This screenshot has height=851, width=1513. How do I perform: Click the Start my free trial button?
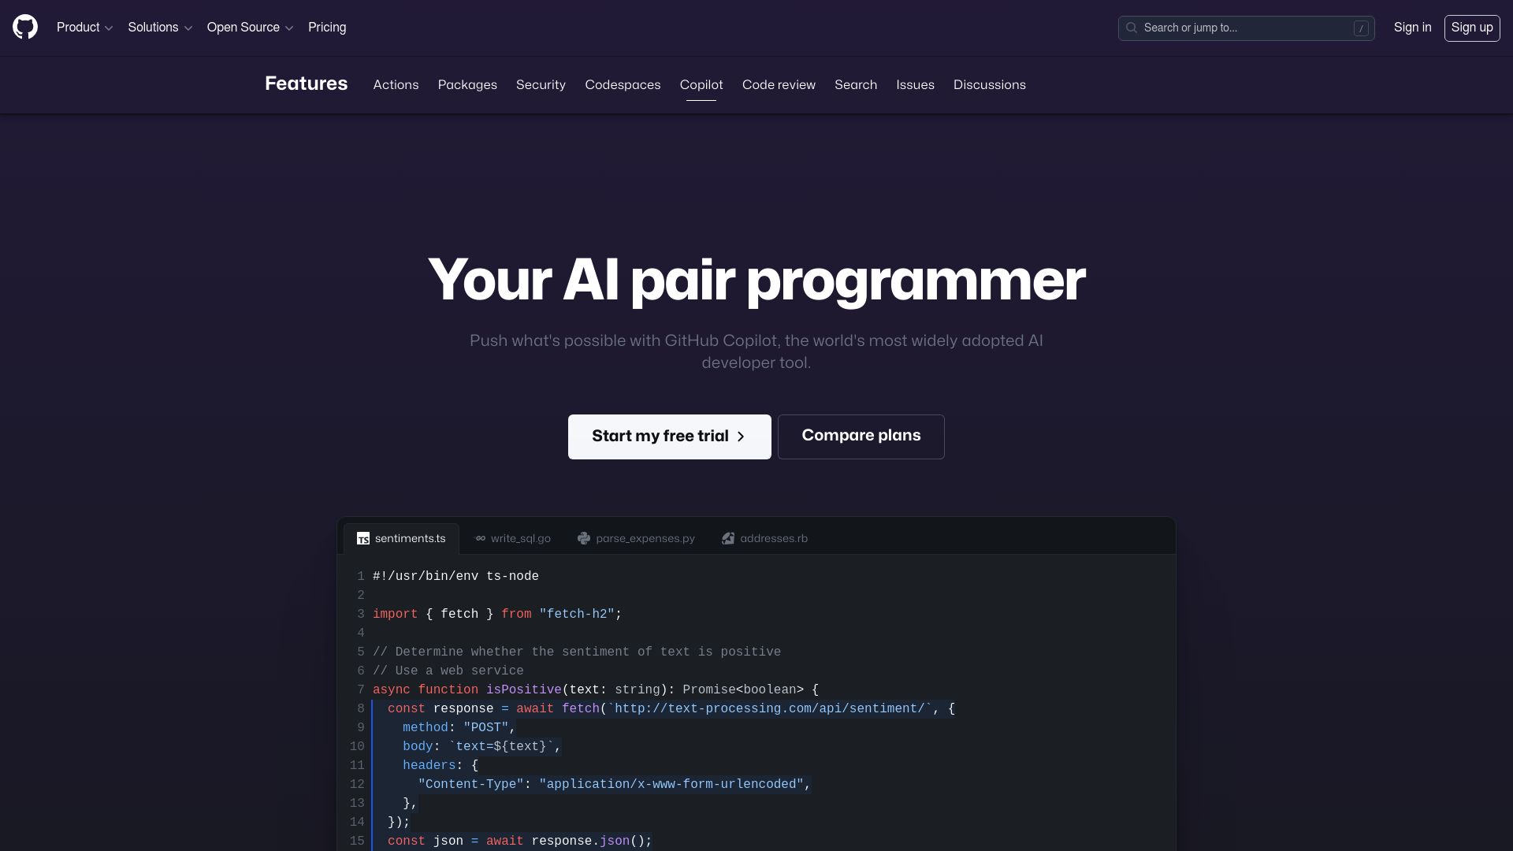point(669,437)
